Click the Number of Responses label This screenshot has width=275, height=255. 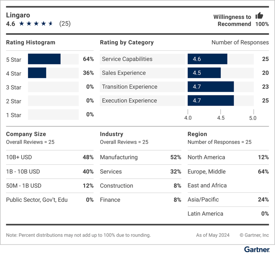[240, 42]
